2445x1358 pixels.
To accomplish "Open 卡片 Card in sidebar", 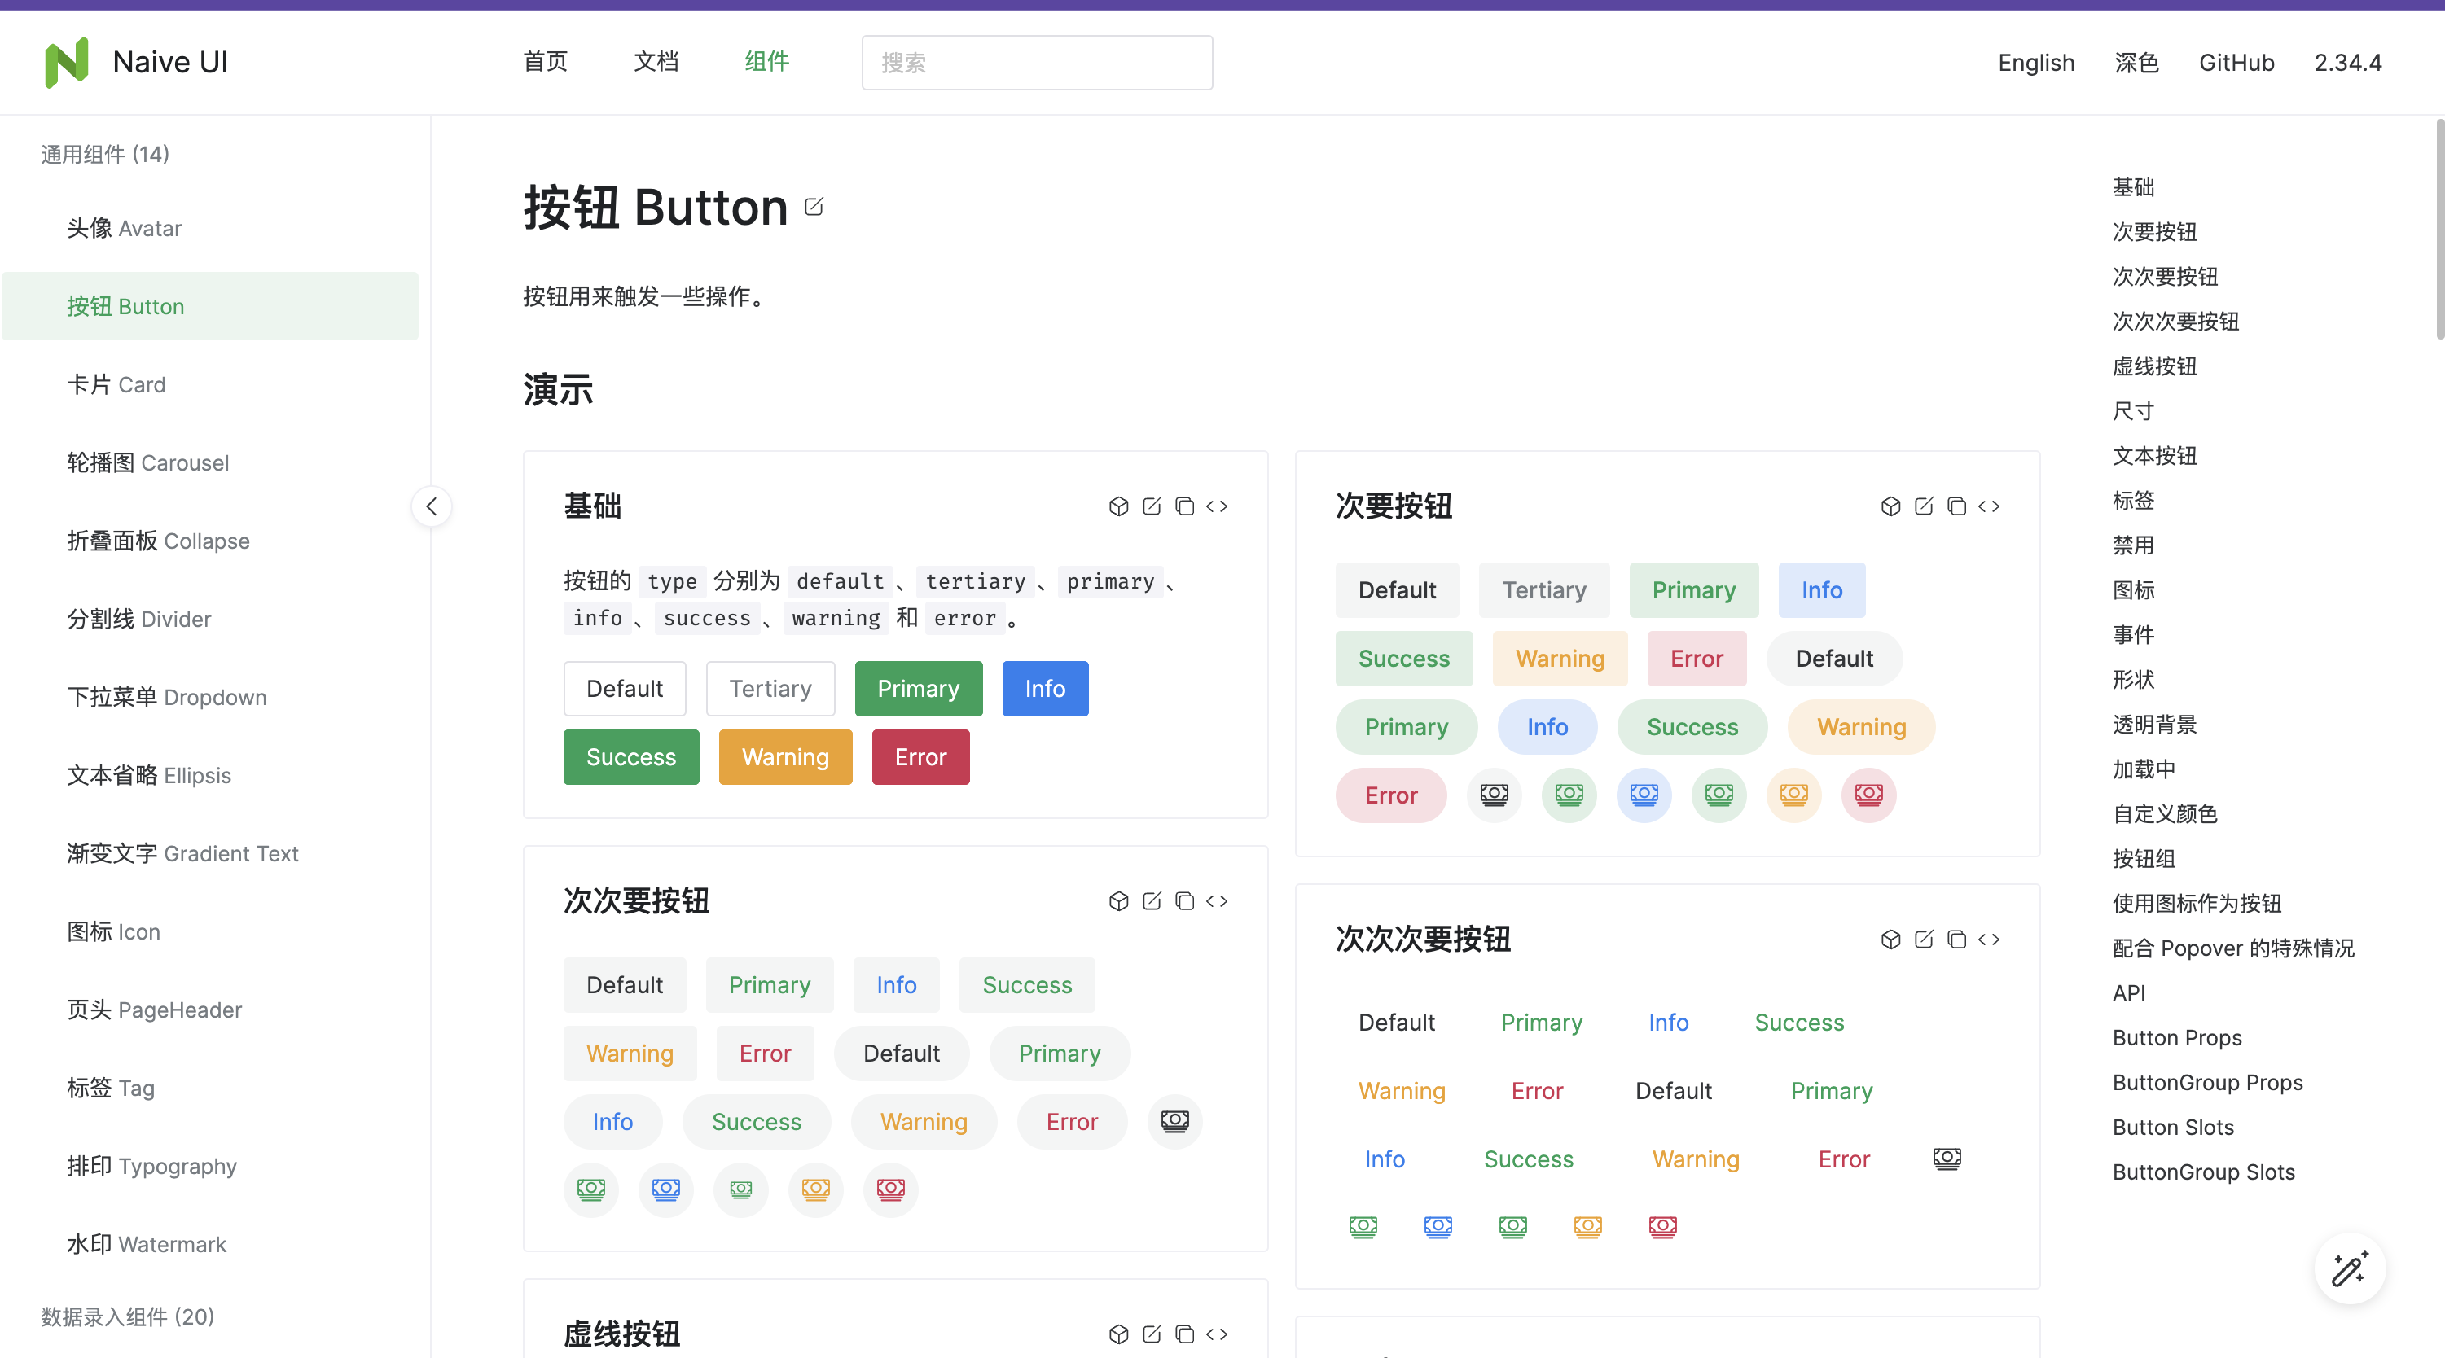I will tap(210, 385).
